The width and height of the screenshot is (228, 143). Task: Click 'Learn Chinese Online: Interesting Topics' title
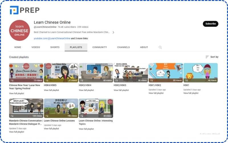click(x=96, y=122)
